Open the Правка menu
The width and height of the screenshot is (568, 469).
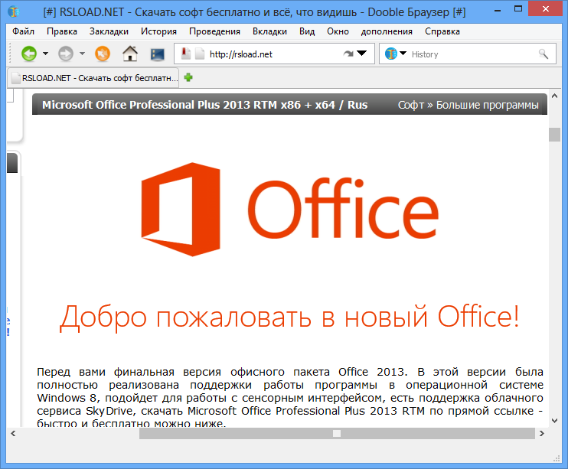[x=62, y=31]
